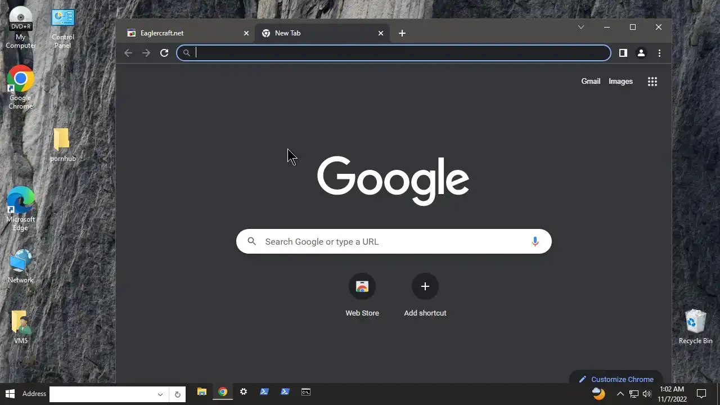This screenshot has height=405, width=720.
Task: Click the Search Google or type a URL box
Action: 394,241
